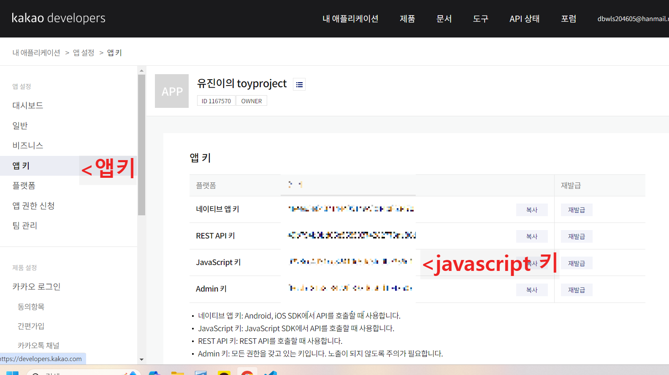The image size is (669, 375).
Task: Open 대시보드 in the sidebar
Action: click(x=28, y=105)
